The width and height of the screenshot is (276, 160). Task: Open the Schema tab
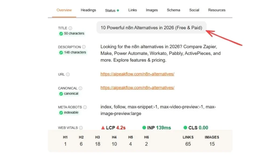point(173,10)
